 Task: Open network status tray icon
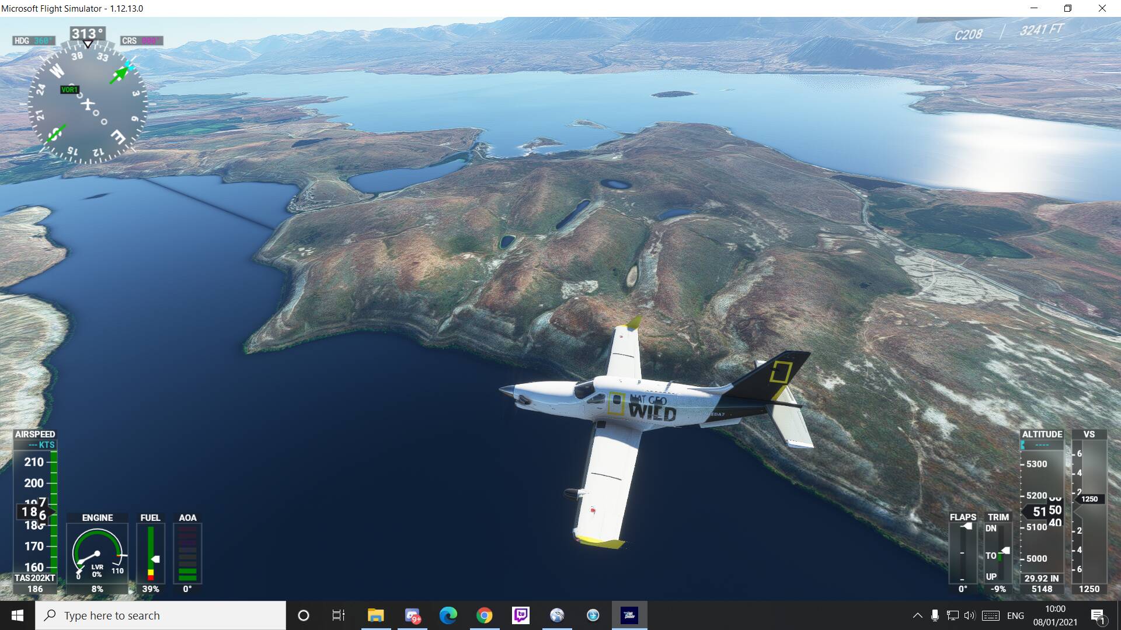953,615
